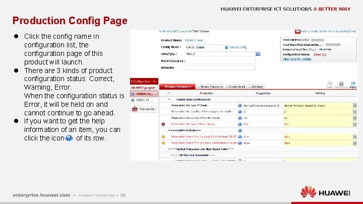Click Error (1) configuration status text
This screenshot has height=204, width=363.
click(320, 54)
